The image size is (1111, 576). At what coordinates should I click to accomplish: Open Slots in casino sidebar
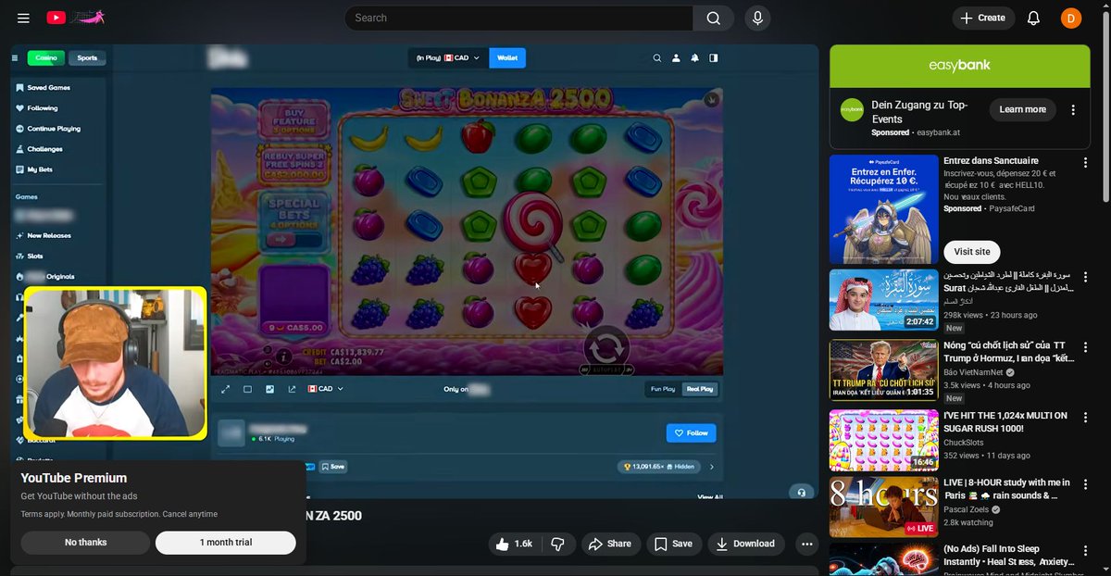pos(30,256)
